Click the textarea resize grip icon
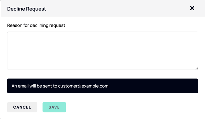 (x=196, y=68)
